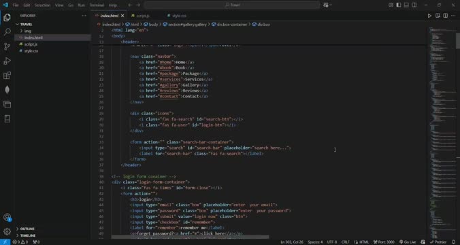The width and height of the screenshot is (460, 245).
Task: Open the Accounts icon in activity bar
Action: [x=7, y=217]
